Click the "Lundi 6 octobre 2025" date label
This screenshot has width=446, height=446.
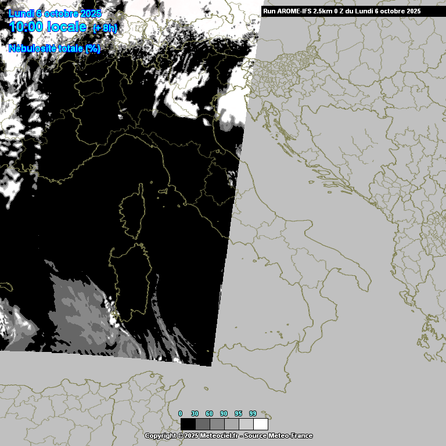pos(55,13)
